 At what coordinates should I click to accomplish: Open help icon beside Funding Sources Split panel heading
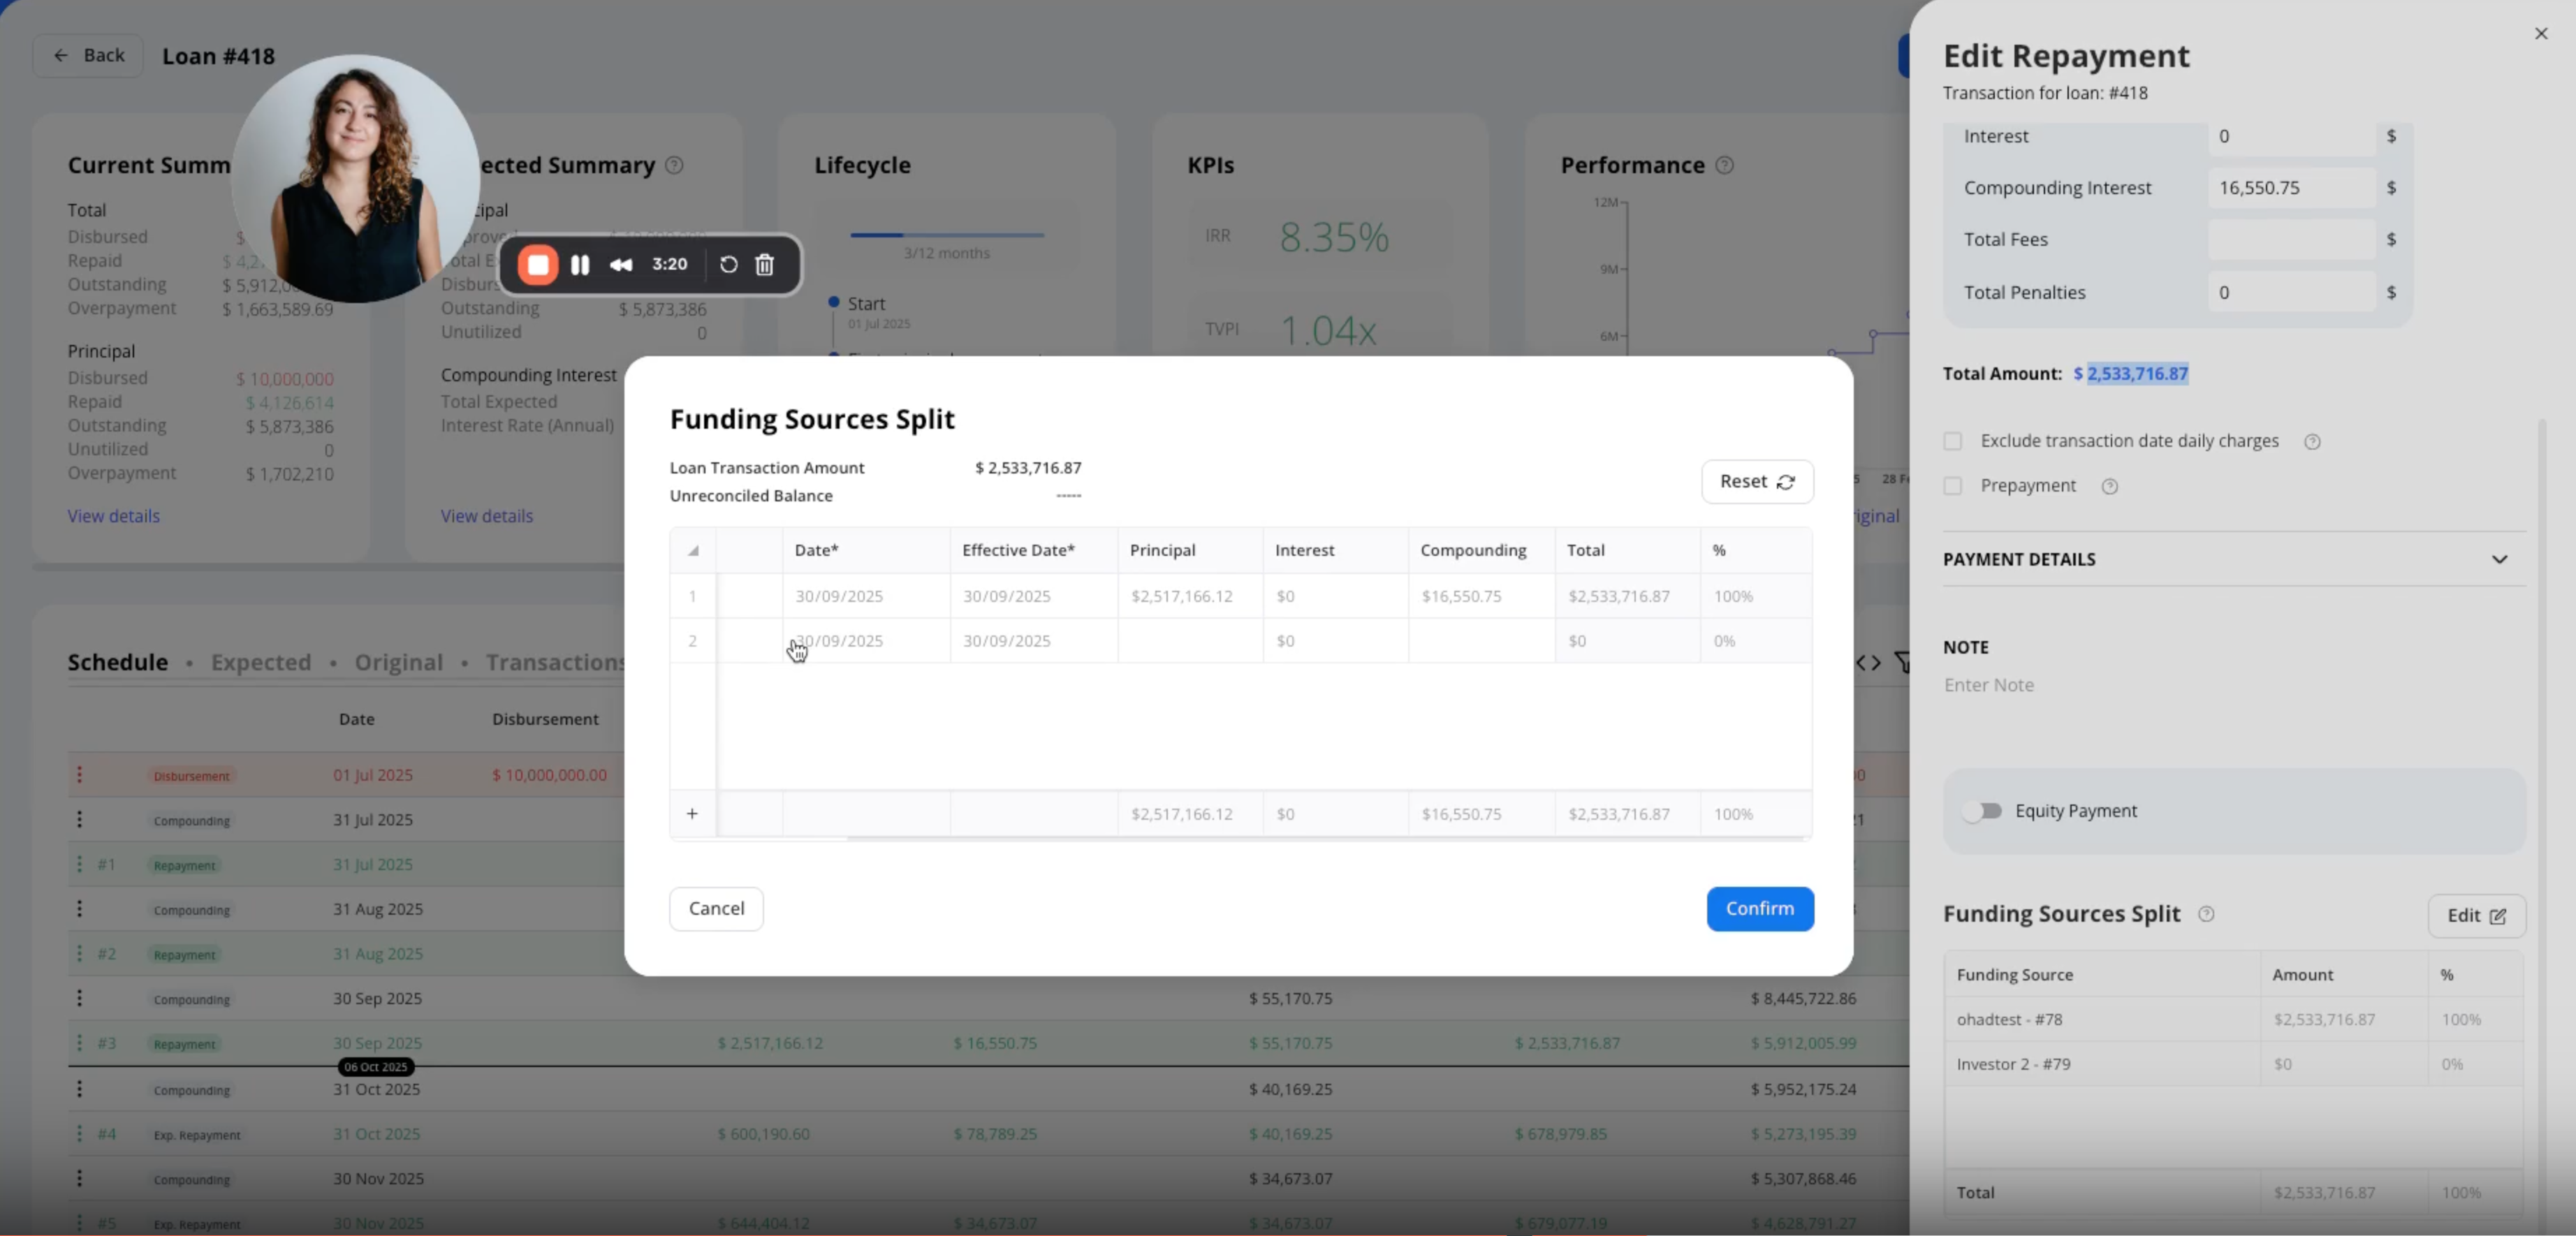point(2207,914)
